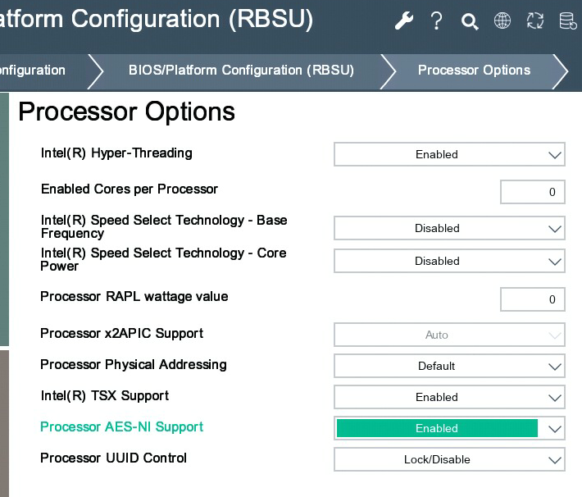Open help via question mark icon
The image size is (582, 497).
point(437,21)
